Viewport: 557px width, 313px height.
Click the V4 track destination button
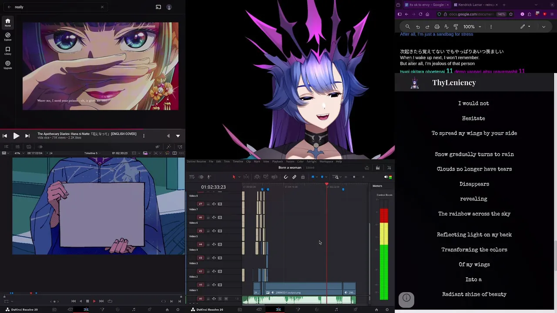(201, 244)
